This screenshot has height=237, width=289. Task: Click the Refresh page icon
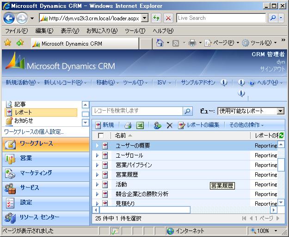156,18
